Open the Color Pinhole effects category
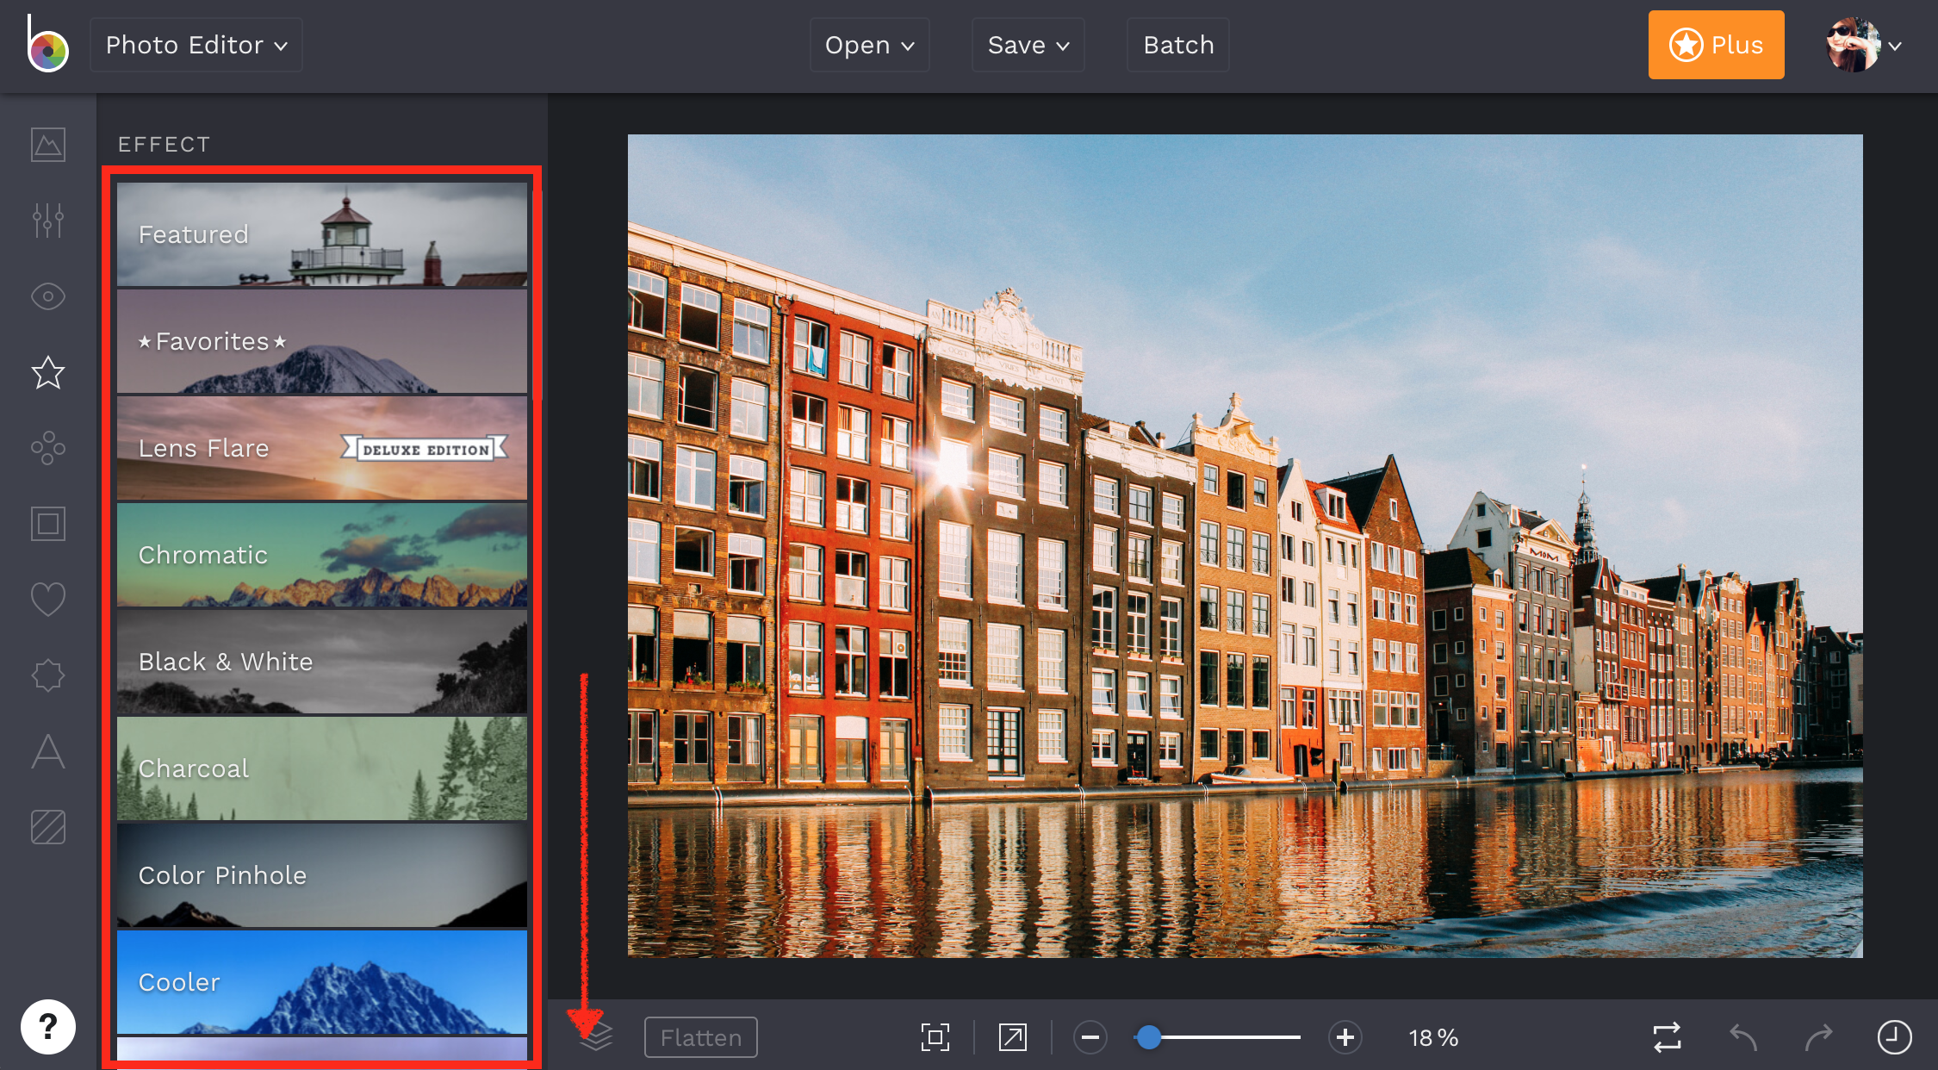 coord(322,875)
